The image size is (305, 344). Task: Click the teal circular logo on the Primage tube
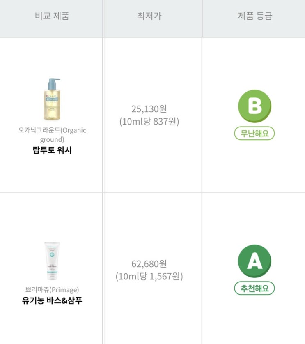pyautogui.click(x=52, y=254)
